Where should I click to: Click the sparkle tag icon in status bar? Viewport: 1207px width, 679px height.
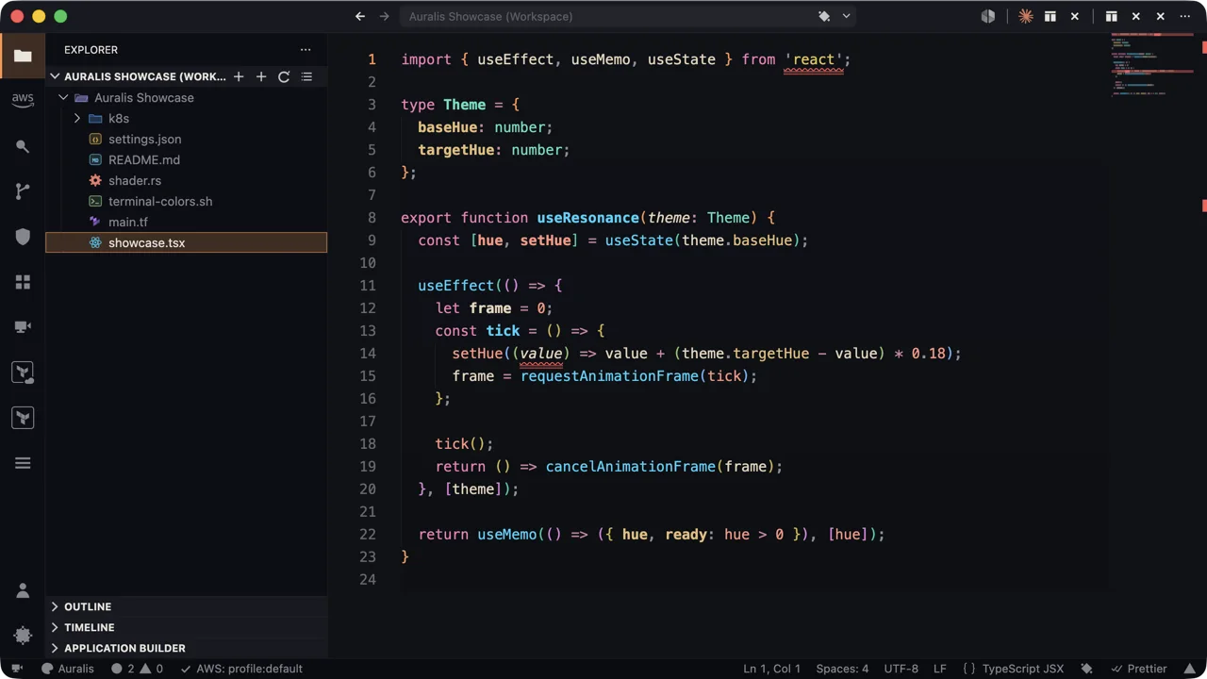(1086, 669)
